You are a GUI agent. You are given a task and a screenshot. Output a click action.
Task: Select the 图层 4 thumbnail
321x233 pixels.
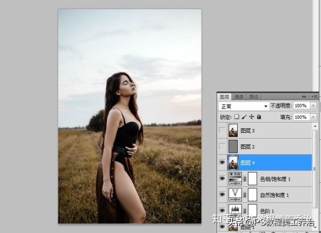pos(233,163)
